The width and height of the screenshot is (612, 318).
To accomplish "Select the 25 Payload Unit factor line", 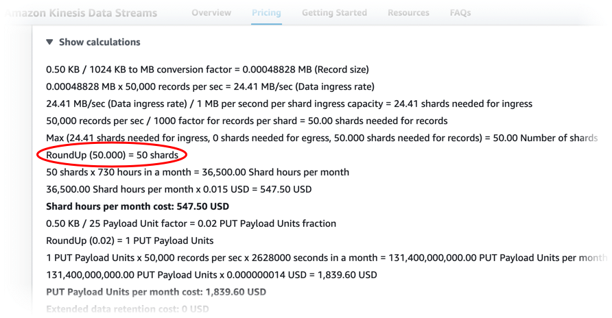I will pyautogui.click(x=191, y=223).
